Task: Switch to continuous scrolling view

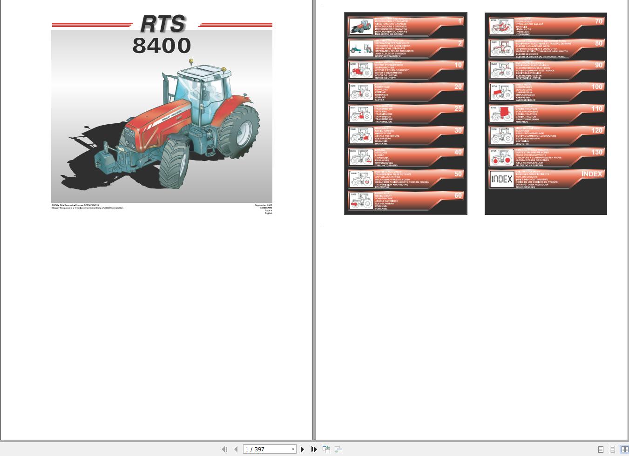Action: click(x=612, y=449)
